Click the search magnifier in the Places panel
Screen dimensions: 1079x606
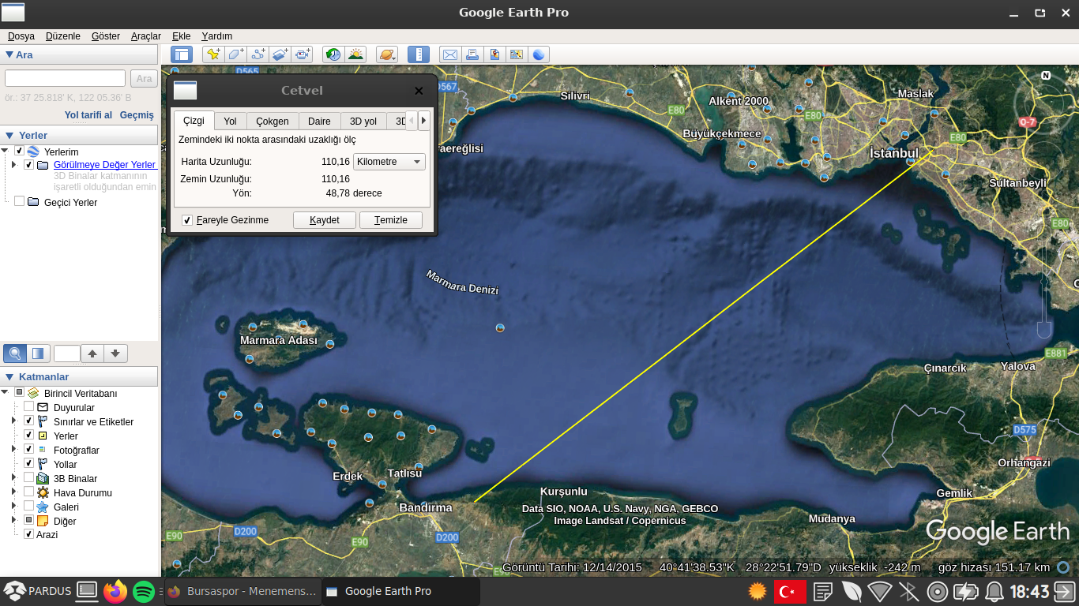coord(15,353)
